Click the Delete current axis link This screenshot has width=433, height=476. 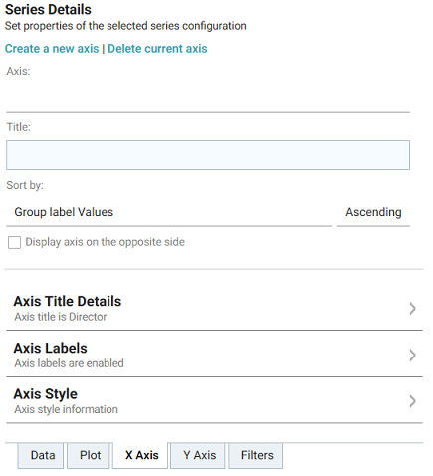[x=157, y=49]
